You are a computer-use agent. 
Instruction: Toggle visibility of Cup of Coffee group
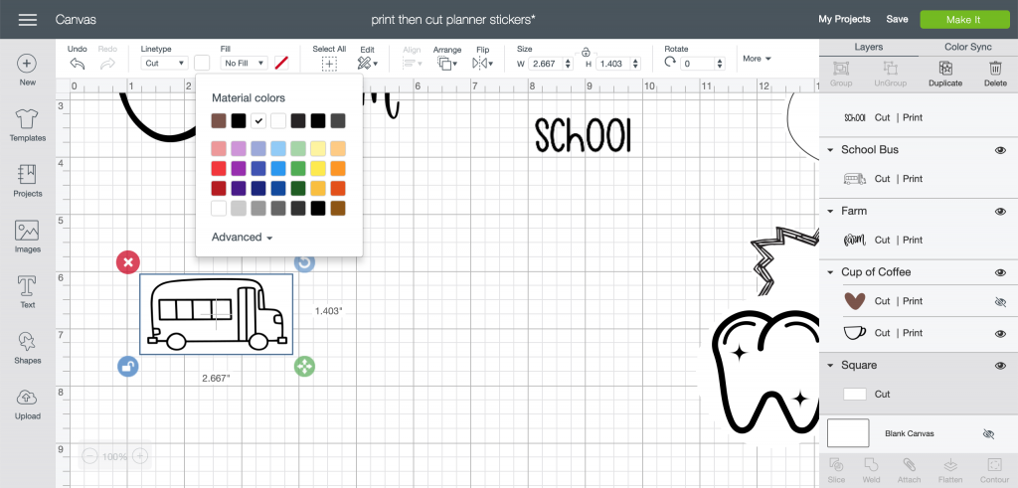(1000, 272)
